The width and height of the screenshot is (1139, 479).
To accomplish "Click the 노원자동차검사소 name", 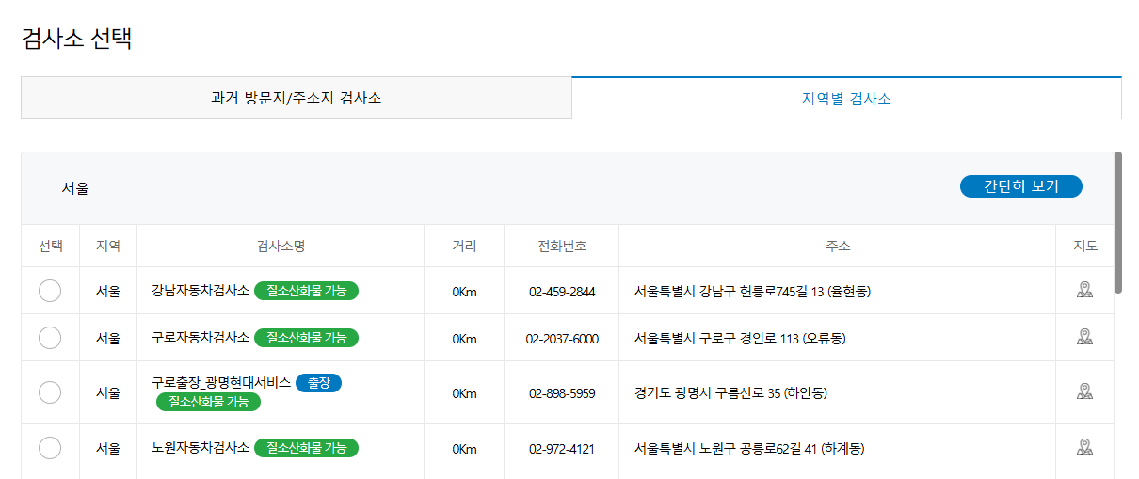I will click(201, 448).
